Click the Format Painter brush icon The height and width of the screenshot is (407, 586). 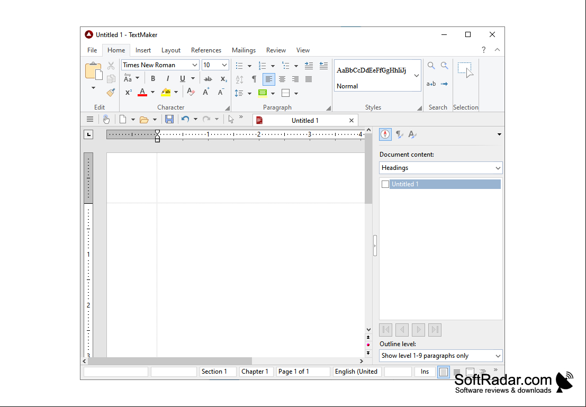click(x=111, y=92)
